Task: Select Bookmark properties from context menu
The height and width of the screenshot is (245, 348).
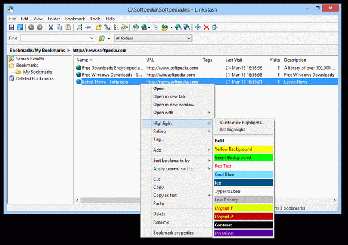Action: (x=173, y=233)
